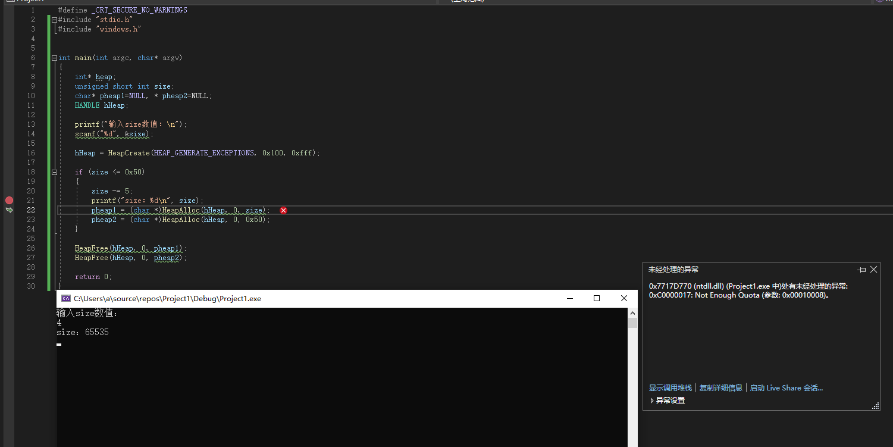Collapse the main function at line 6
Viewport: 893px width, 447px height.
pos(54,58)
